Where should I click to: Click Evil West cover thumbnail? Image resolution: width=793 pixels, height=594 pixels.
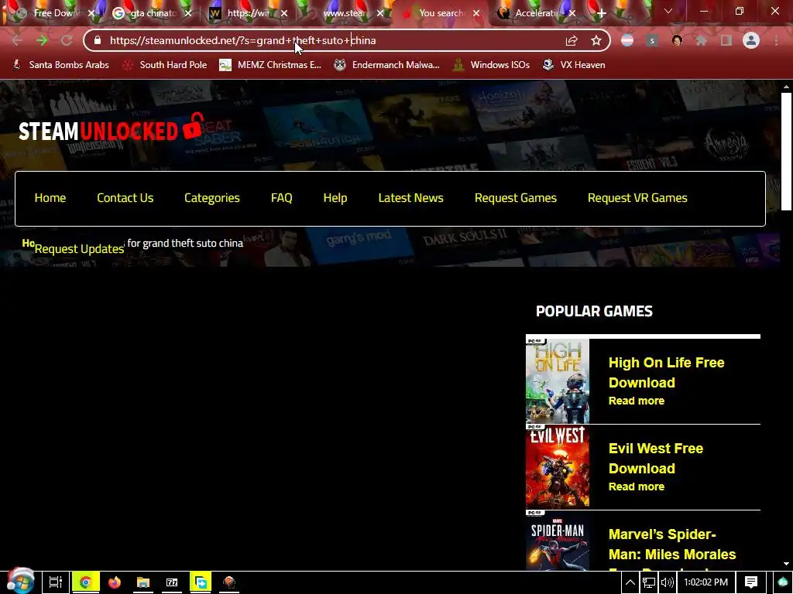click(558, 466)
